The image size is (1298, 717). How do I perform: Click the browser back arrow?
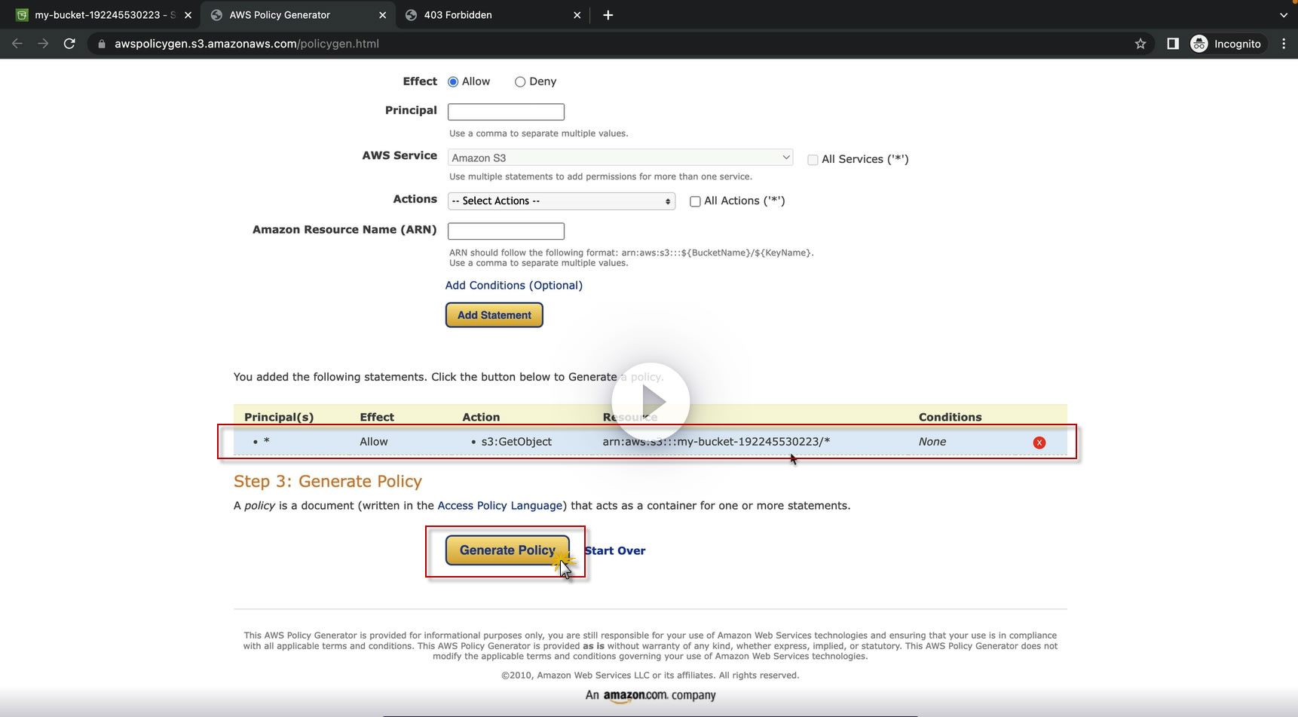tap(17, 44)
